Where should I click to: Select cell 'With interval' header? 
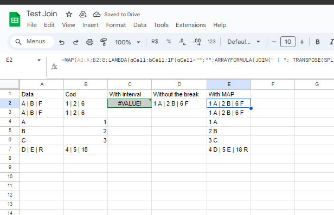tap(130, 94)
